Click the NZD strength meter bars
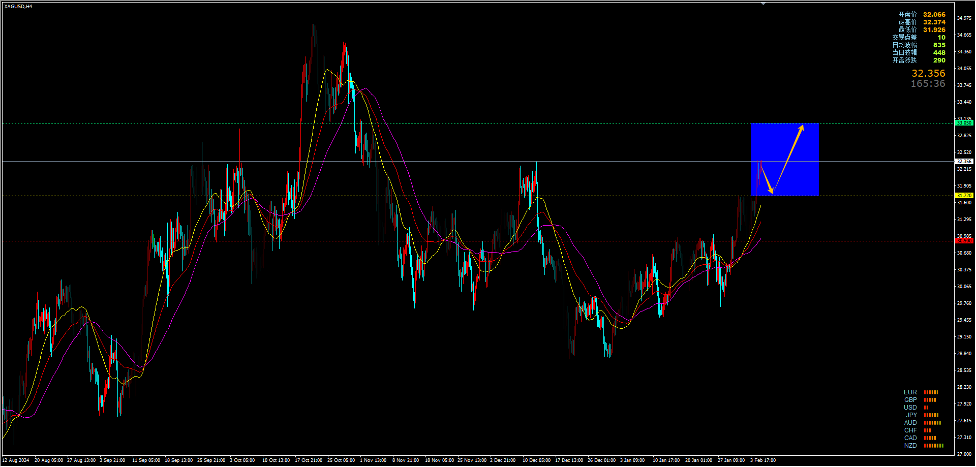This screenshot has height=467, width=976. click(x=933, y=446)
